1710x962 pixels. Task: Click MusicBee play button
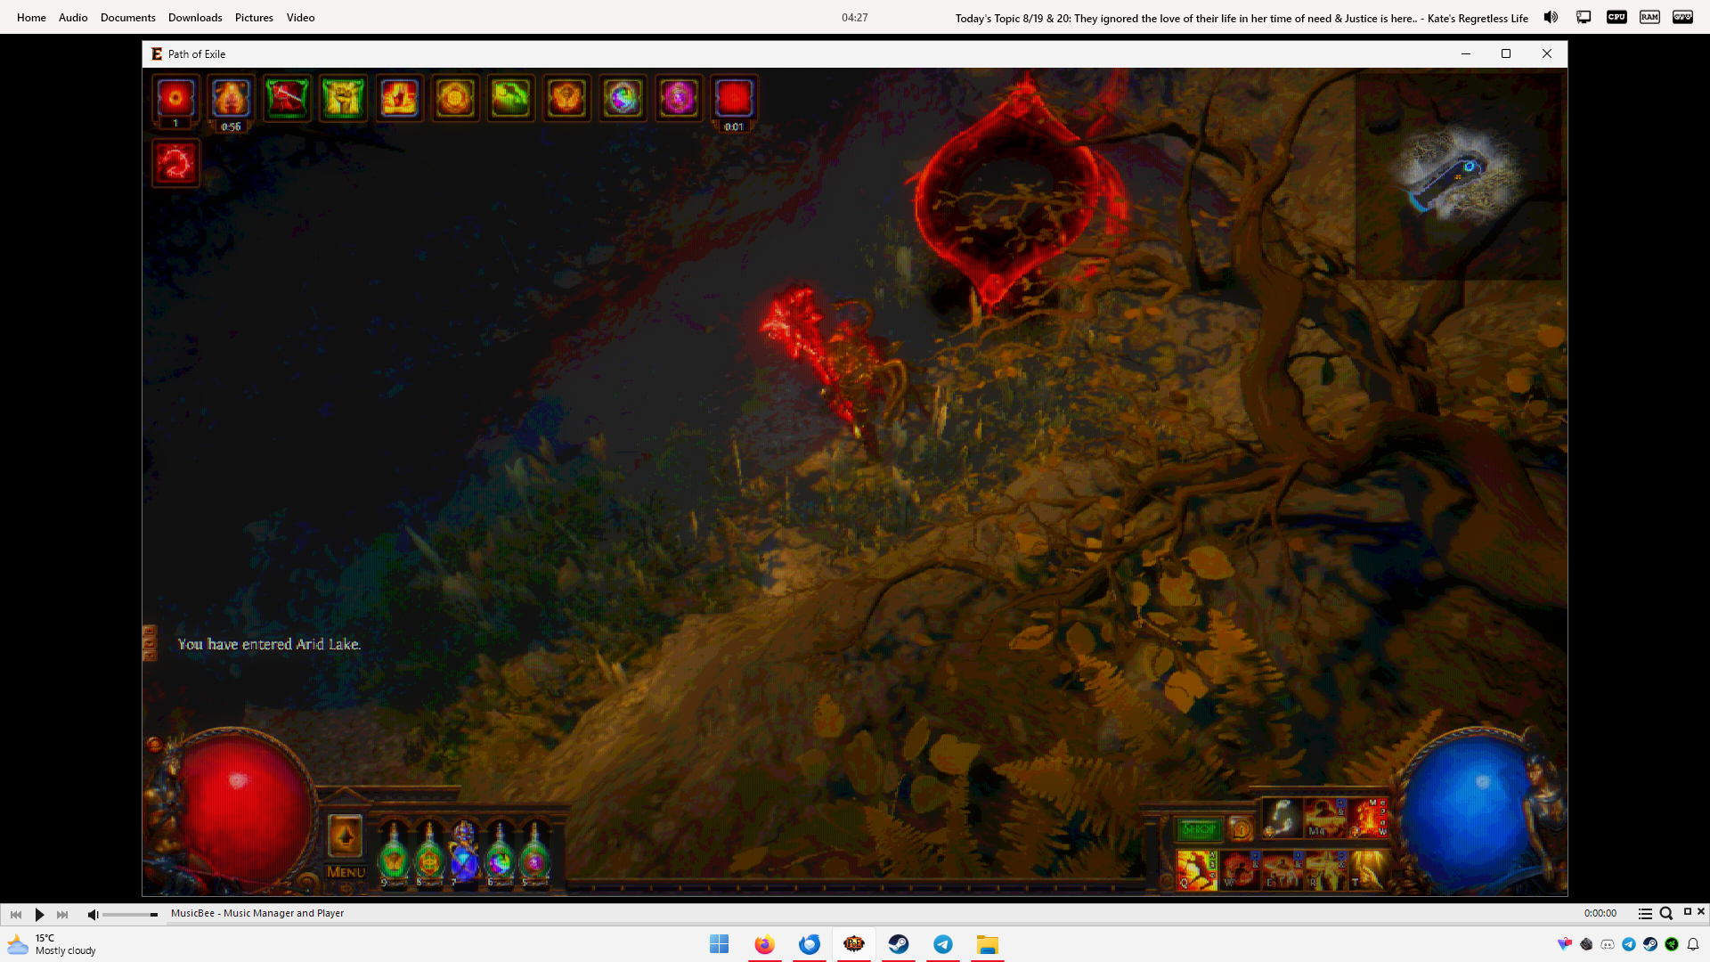(x=39, y=914)
